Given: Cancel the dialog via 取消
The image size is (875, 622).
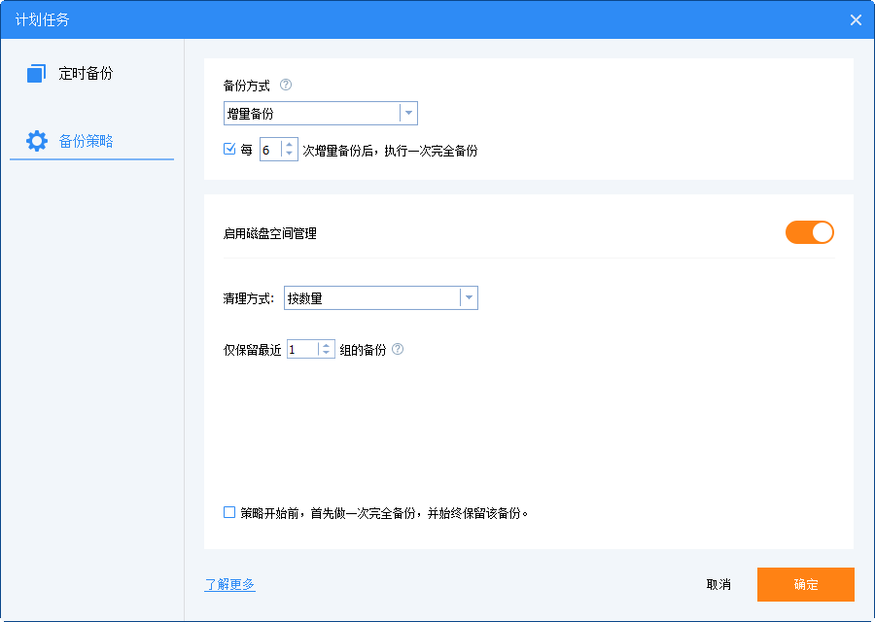Looking at the screenshot, I should coord(717,584).
